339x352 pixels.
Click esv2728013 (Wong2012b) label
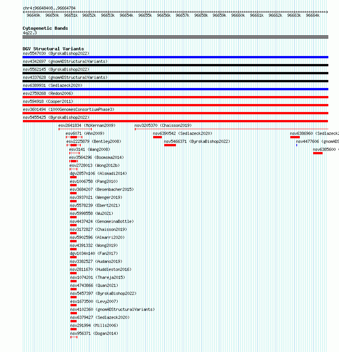(x=94, y=165)
